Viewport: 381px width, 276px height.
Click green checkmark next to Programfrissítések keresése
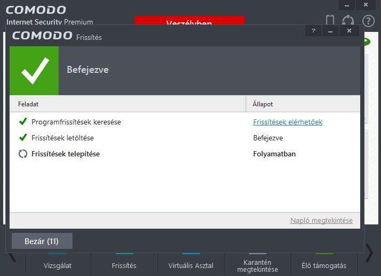tap(23, 121)
